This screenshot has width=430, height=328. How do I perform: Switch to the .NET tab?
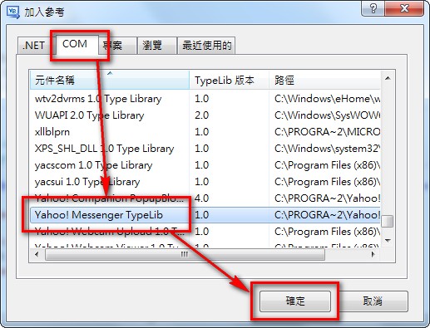coord(33,46)
